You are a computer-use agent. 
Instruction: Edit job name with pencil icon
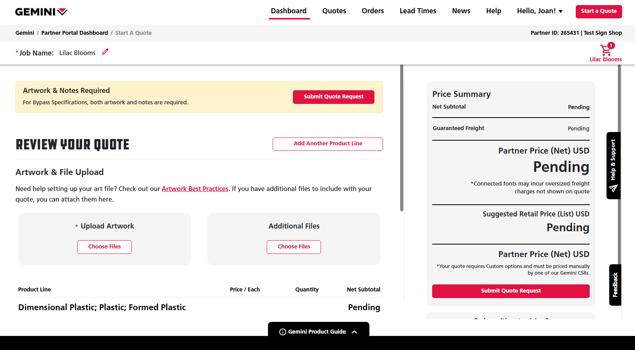(105, 52)
